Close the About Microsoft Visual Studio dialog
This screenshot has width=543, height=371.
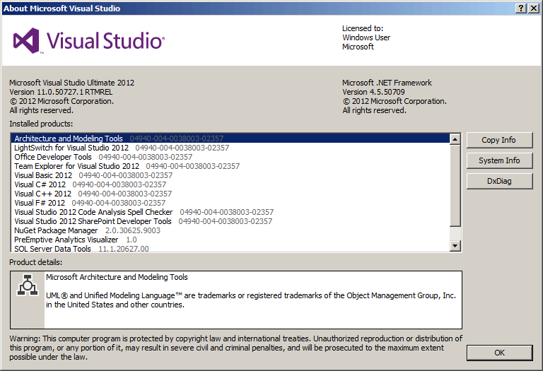click(534, 8)
